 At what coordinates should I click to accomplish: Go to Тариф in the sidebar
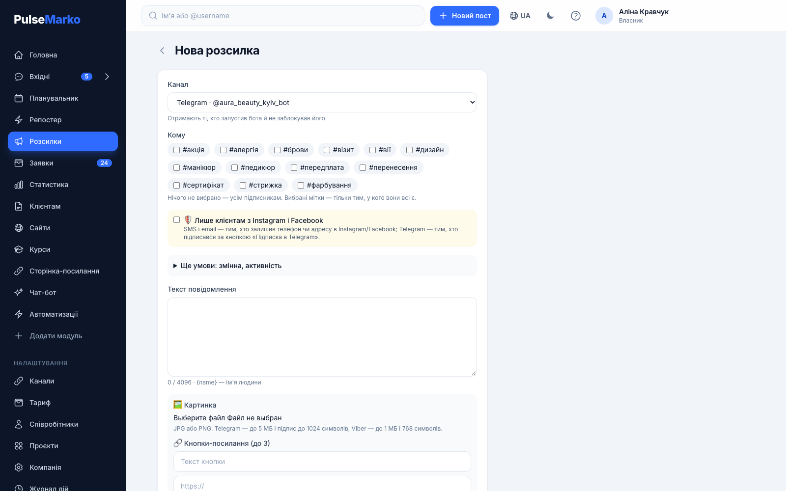[x=63, y=403]
